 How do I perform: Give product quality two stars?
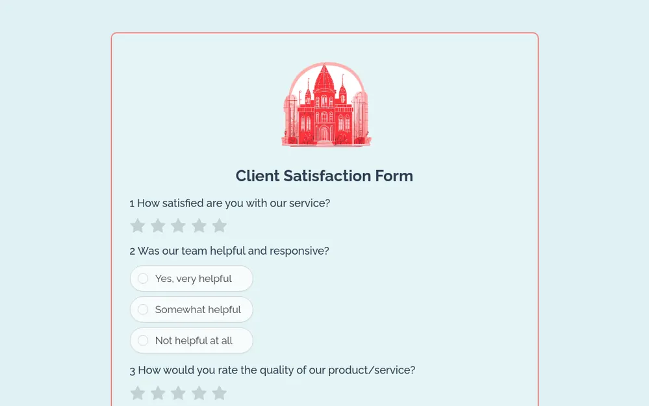158,393
